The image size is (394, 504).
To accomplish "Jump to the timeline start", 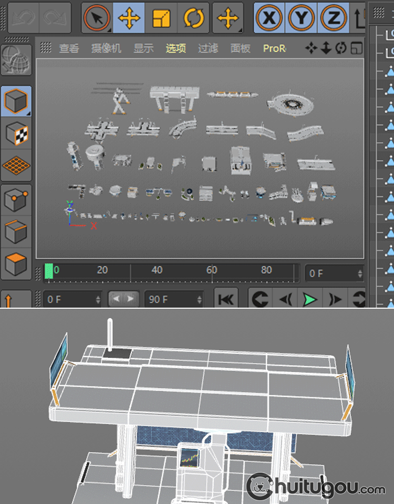I will pos(226,300).
